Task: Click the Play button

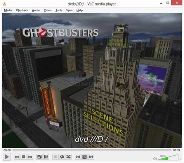Action: 7,157
